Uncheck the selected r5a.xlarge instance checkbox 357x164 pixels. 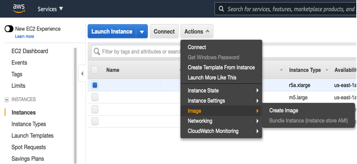coord(95,85)
